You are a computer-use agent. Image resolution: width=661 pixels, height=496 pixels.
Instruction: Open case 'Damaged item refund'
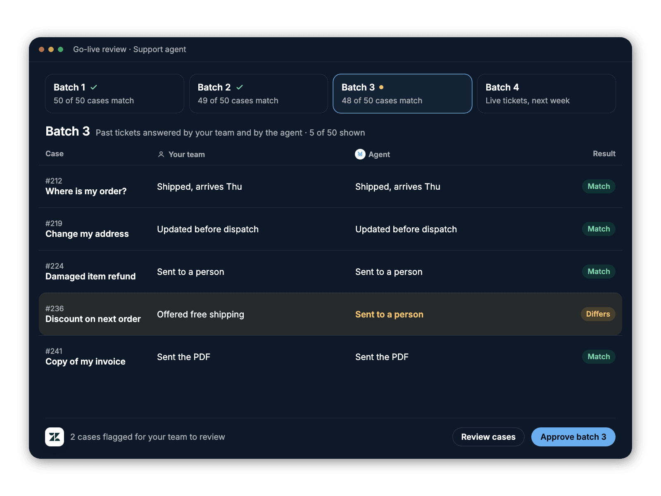[330, 272]
